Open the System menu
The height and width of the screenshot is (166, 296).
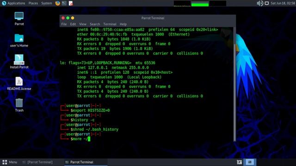coord(47,3)
